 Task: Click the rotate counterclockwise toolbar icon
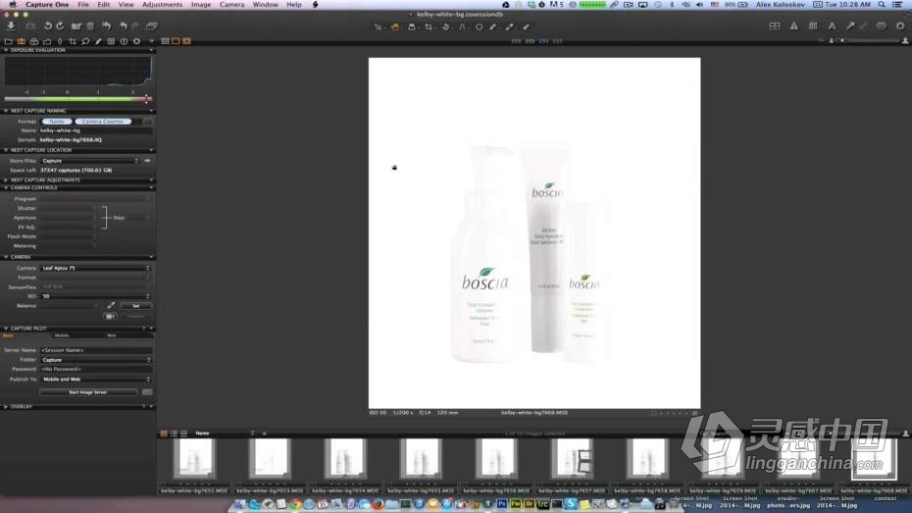click(48, 26)
